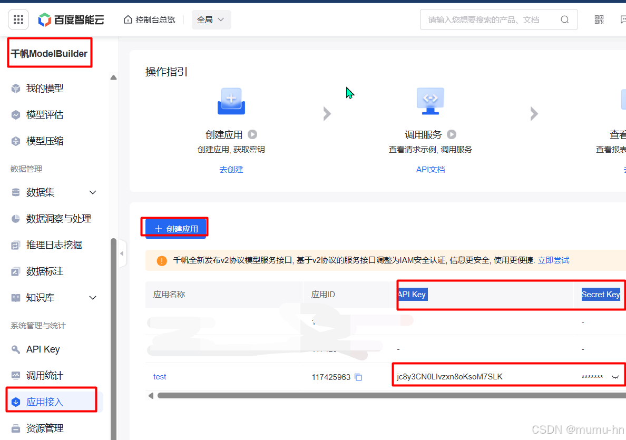
Task: Open 数据标注 in the sidebar
Action: 45,271
